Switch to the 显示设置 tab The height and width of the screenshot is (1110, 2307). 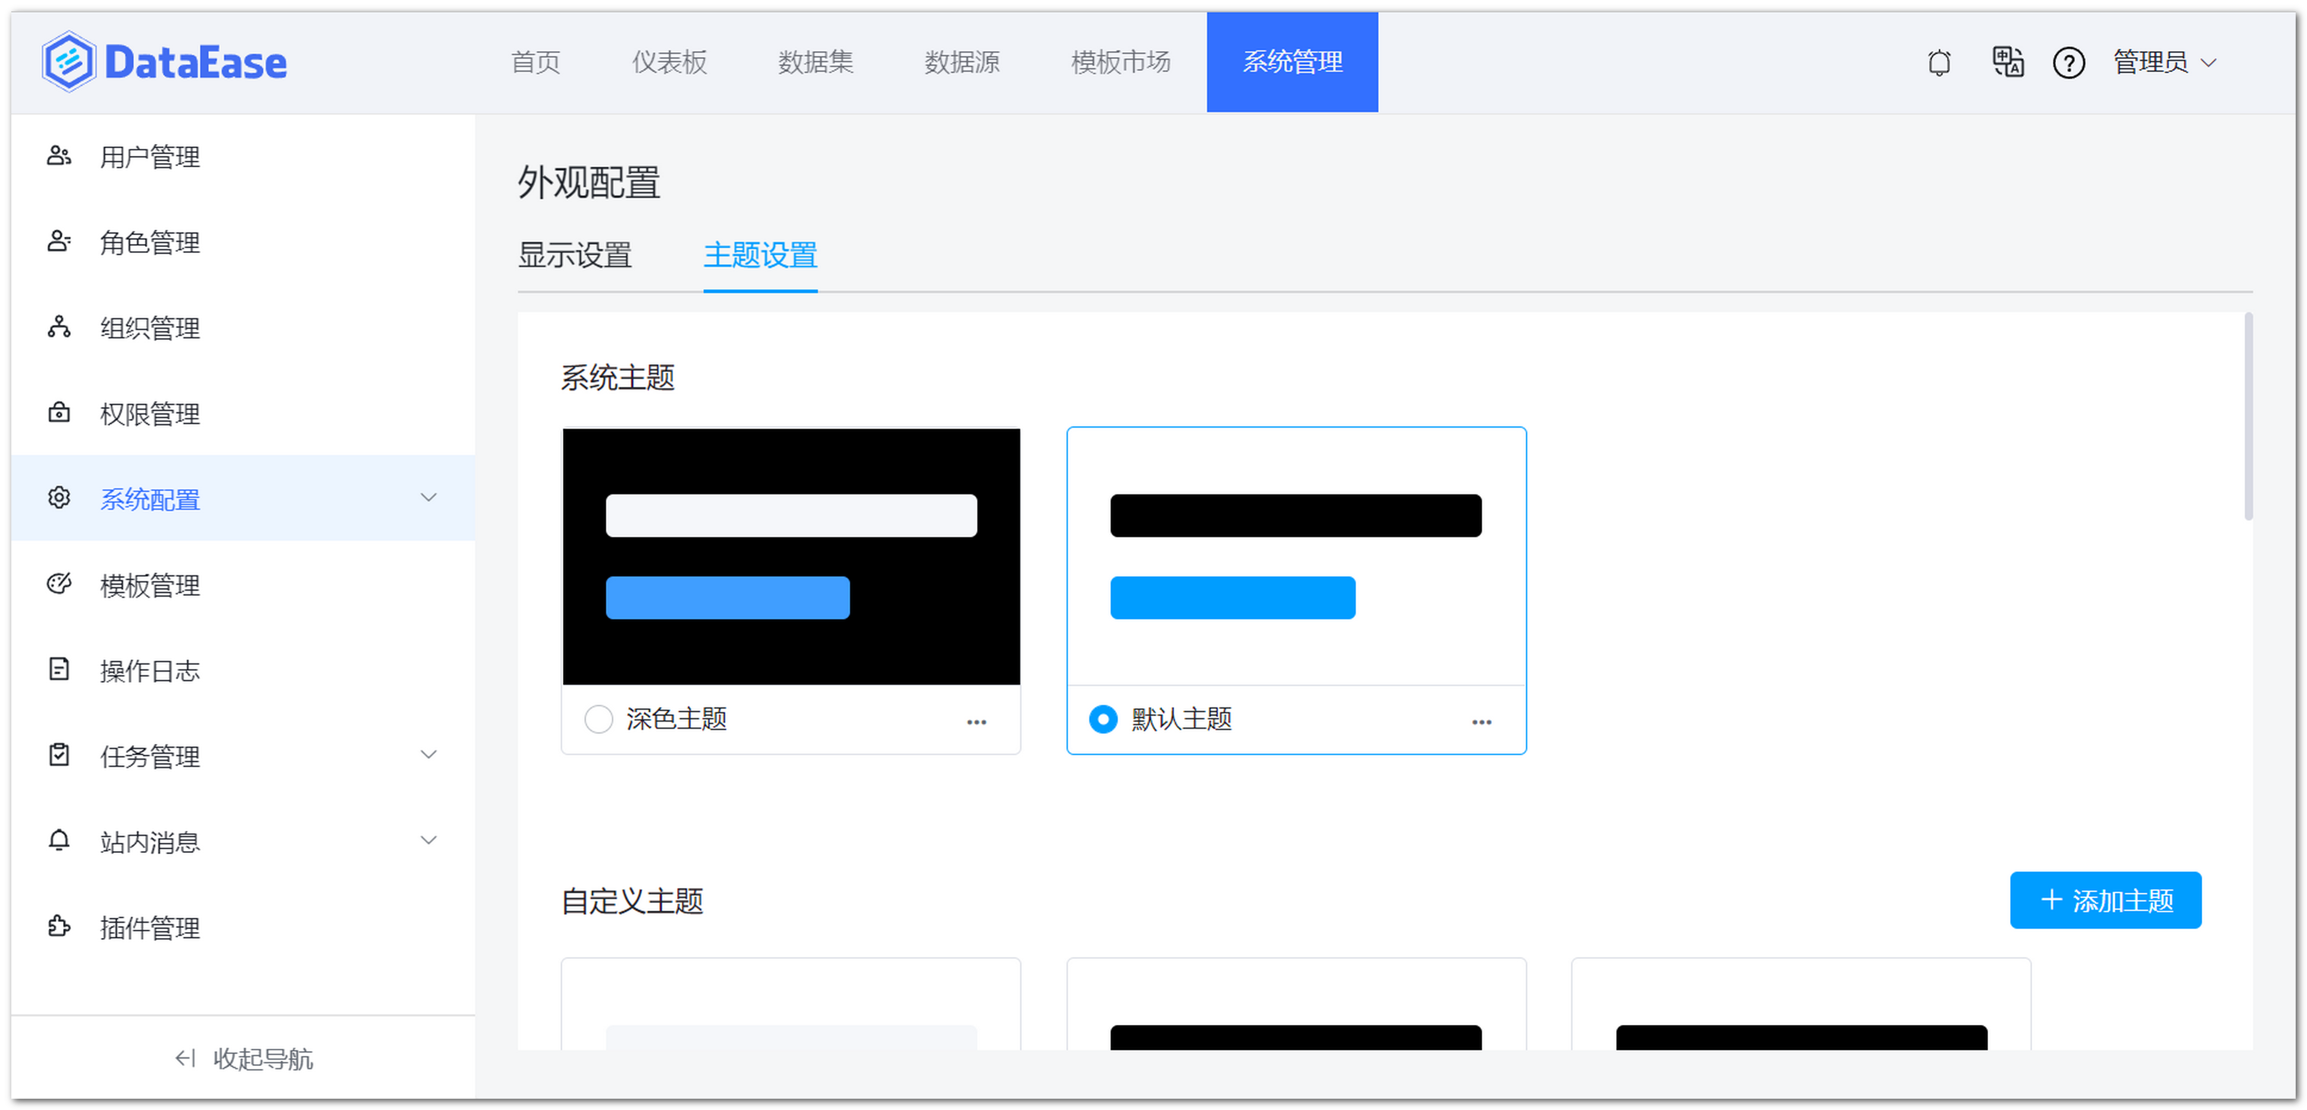click(x=575, y=255)
